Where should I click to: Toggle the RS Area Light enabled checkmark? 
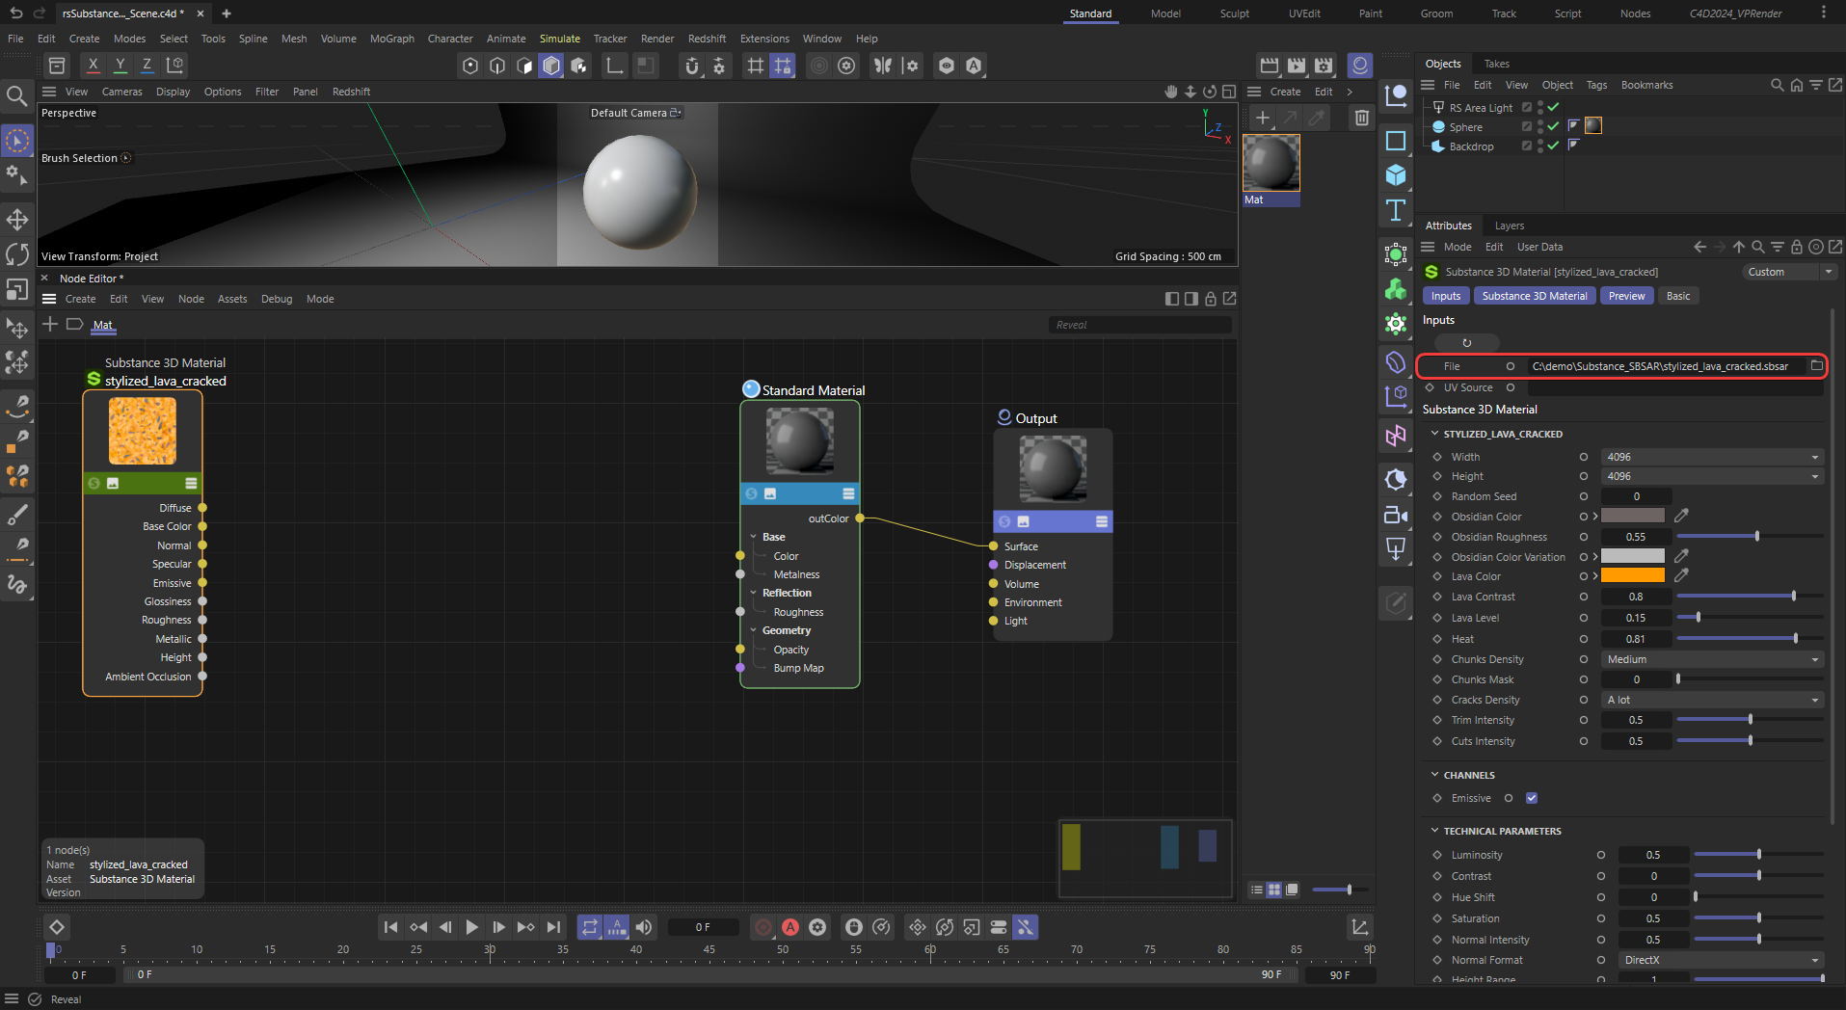coord(1553,107)
